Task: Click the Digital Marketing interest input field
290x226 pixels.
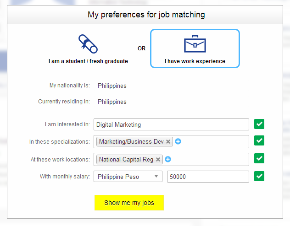Action: click(x=171, y=124)
